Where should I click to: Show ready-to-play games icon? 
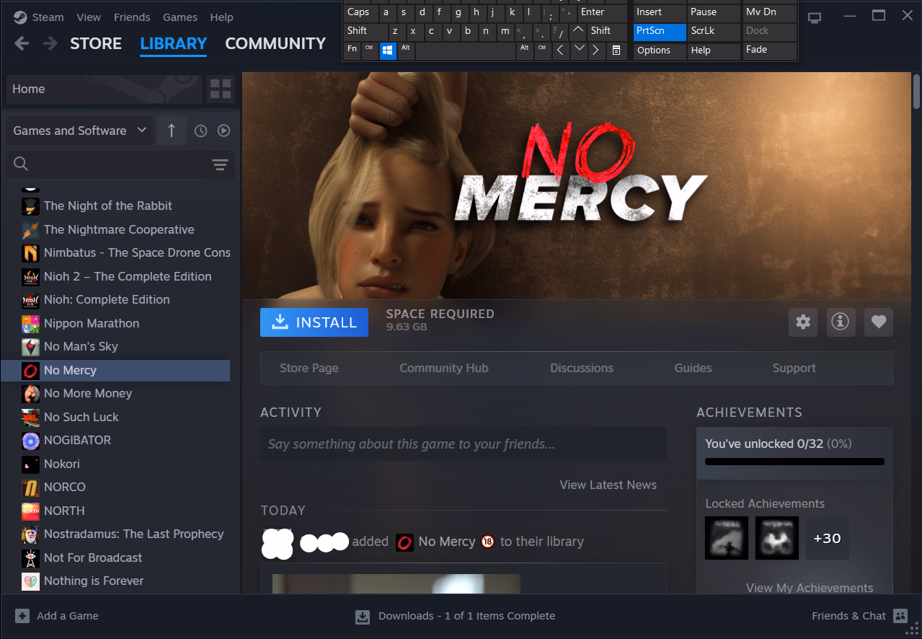tap(224, 131)
